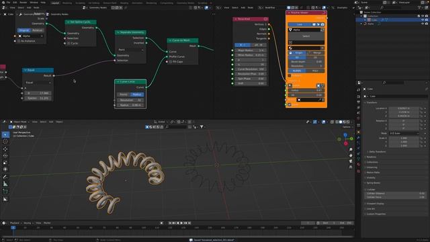Switch perspective/orthographic with grid gizmo icon
The image size is (430, 242).
point(351,167)
